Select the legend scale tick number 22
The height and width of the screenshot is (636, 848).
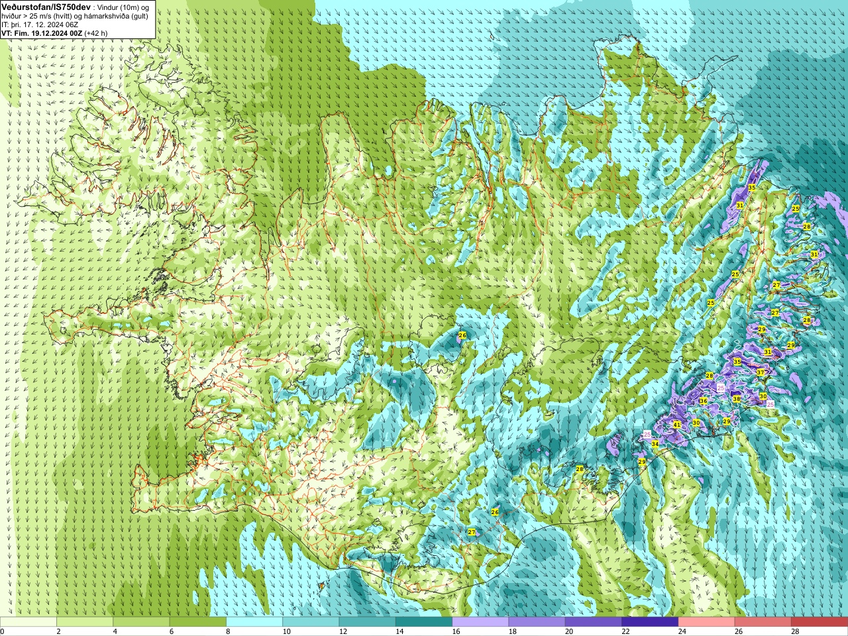[627, 631]
